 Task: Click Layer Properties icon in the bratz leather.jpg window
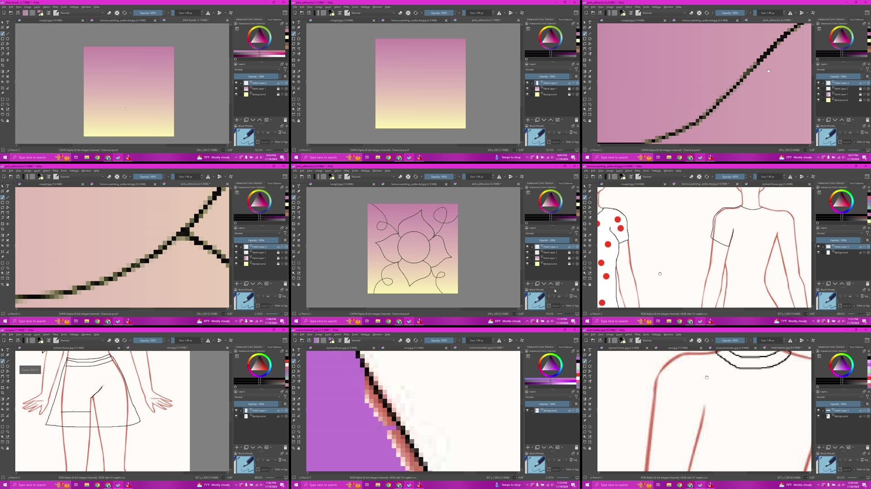click(849, 448)
